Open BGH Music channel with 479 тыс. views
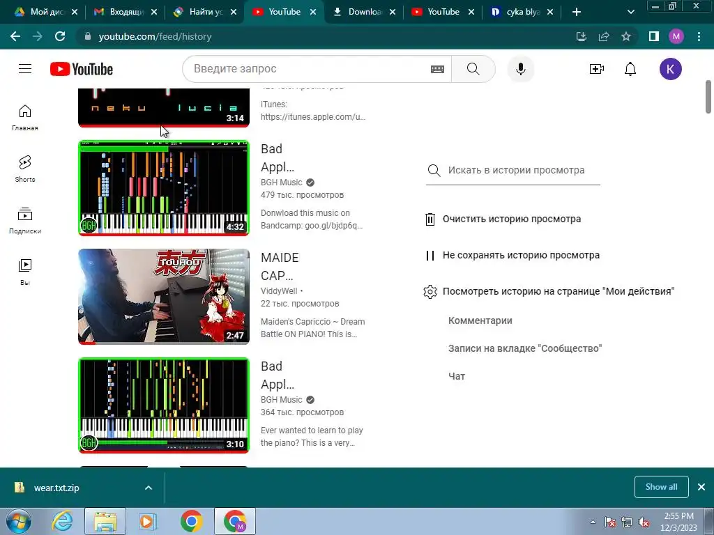The image size is (714, 535). (x=282, y=183)
